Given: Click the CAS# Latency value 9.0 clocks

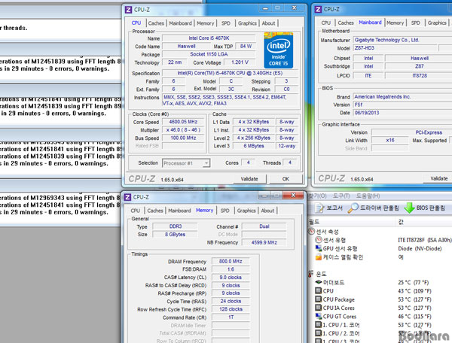Looking at the screenshot, I should pos(231,278).
